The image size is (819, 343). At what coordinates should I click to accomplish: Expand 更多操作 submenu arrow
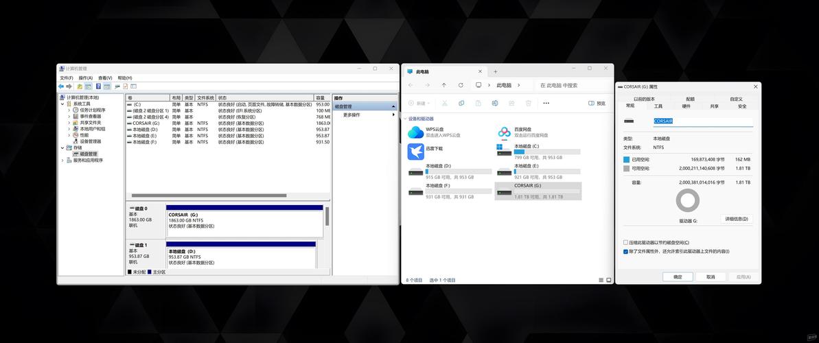(393, 115)
